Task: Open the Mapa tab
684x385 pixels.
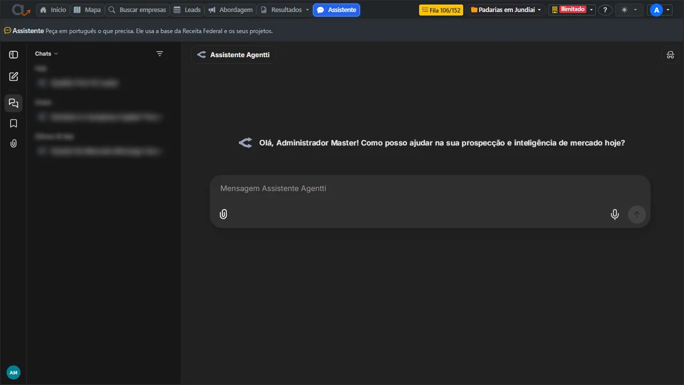Action: (x=87, y=10)
